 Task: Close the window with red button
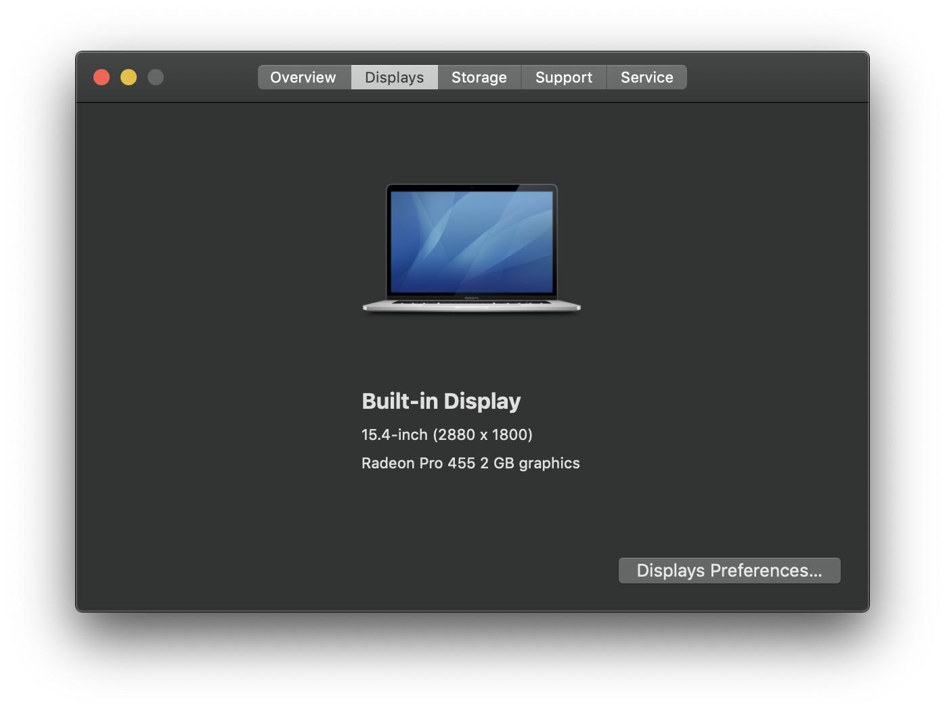102,77
